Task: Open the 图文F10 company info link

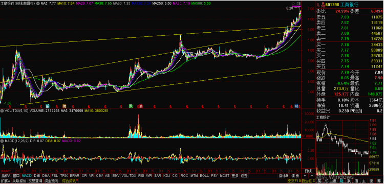Action: (x=294, y=181)
